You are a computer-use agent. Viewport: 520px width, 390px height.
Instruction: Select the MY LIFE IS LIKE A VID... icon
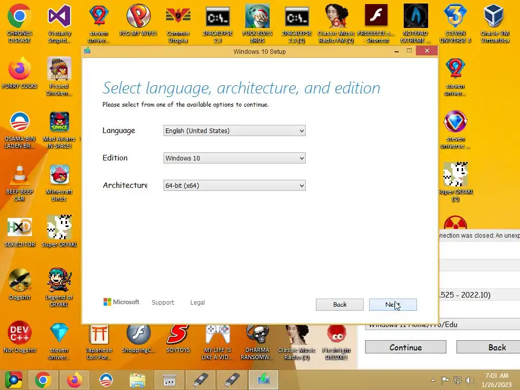point(217,342)
